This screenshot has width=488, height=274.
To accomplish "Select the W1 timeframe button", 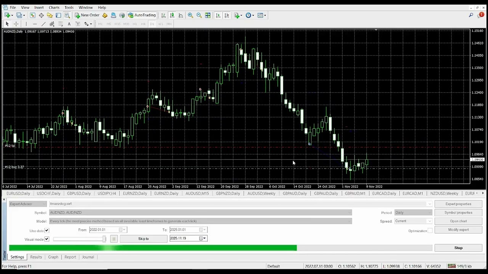I will pos(161,24).
